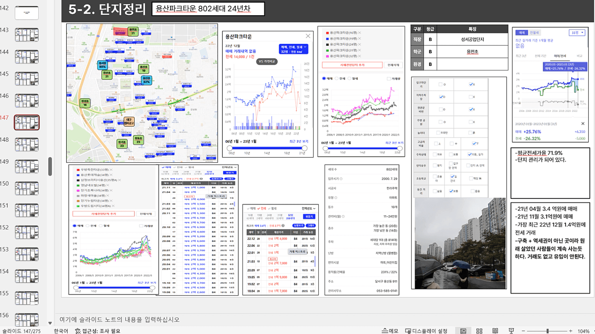The image size is (595, 334).
Task: Open the 매매, 전세, 월세 32평 dropdown
Action: (293, 49)
